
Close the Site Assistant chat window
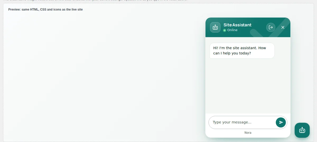pos(283,27)
